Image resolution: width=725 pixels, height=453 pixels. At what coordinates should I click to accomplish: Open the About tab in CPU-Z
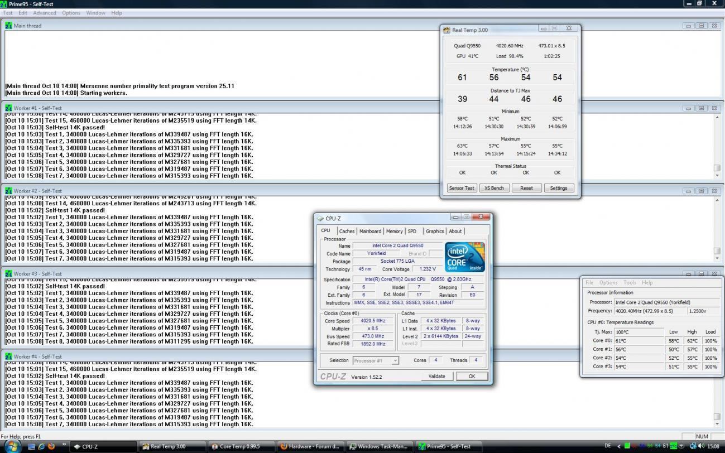coord(455,231)
